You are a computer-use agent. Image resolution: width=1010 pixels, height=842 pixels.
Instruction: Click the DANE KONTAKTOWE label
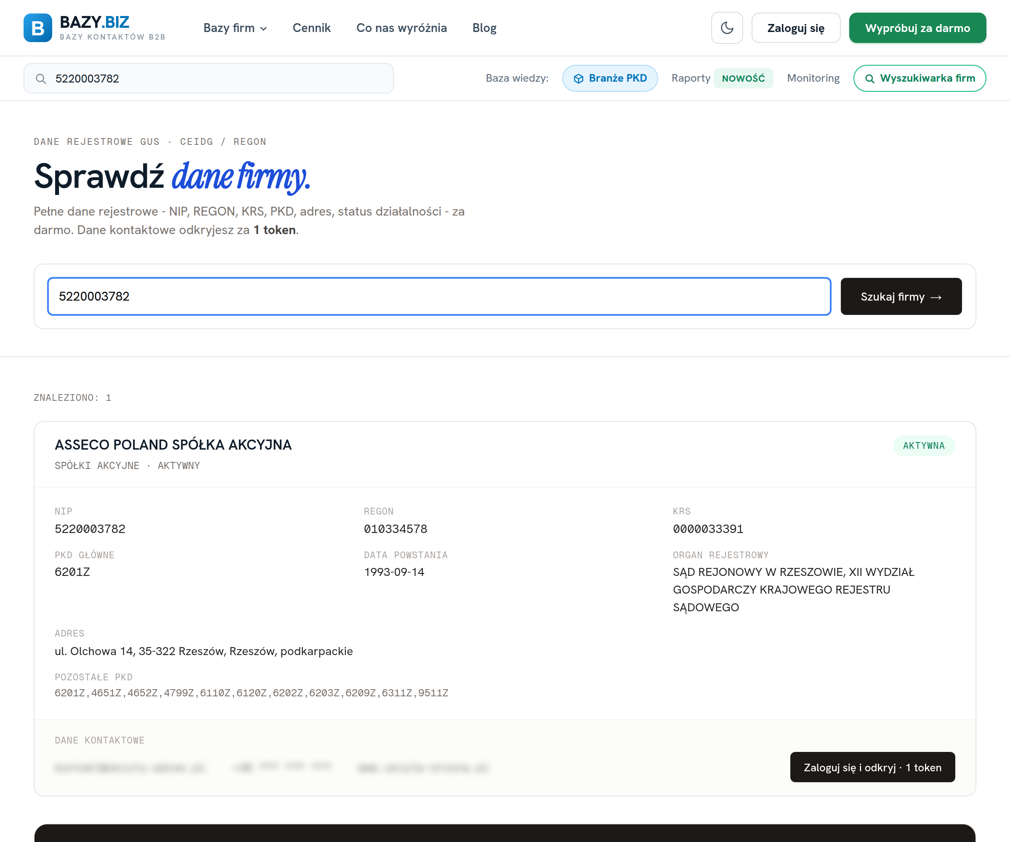point(100,740)
